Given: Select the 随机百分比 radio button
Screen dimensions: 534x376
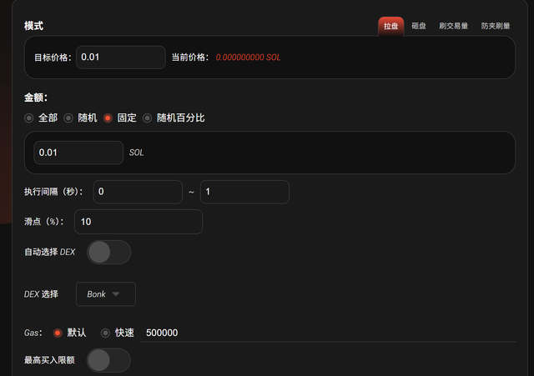Looking at the screenshot, I should point(147,118).
